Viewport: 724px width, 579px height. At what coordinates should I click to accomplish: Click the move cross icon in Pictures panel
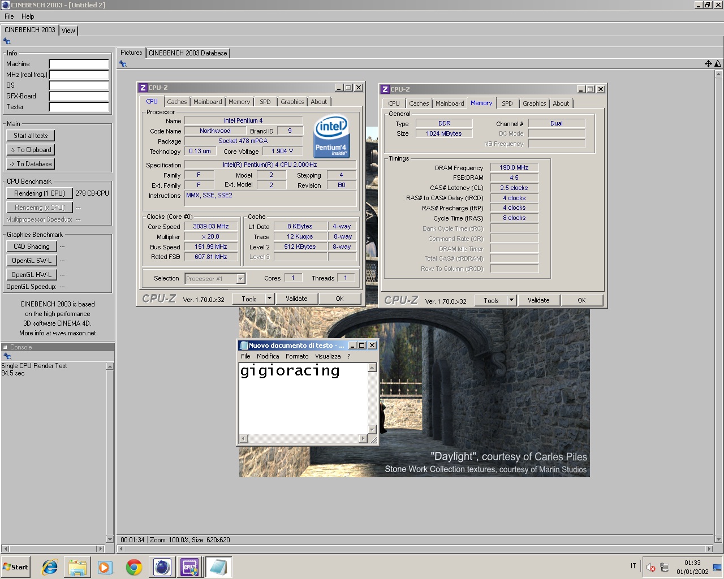[708, 64]
